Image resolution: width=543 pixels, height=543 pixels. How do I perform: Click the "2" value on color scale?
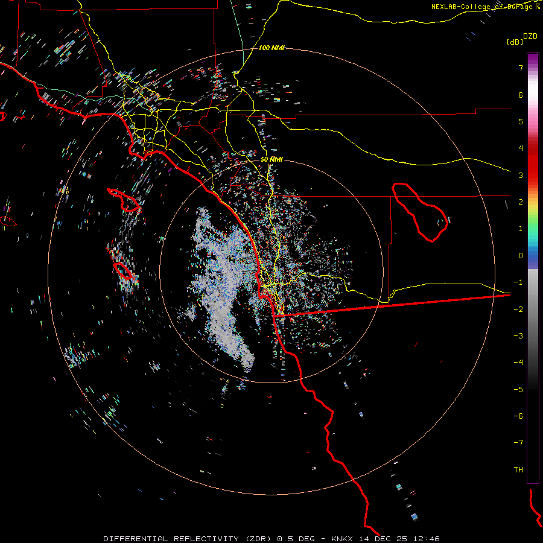(521, 202)
